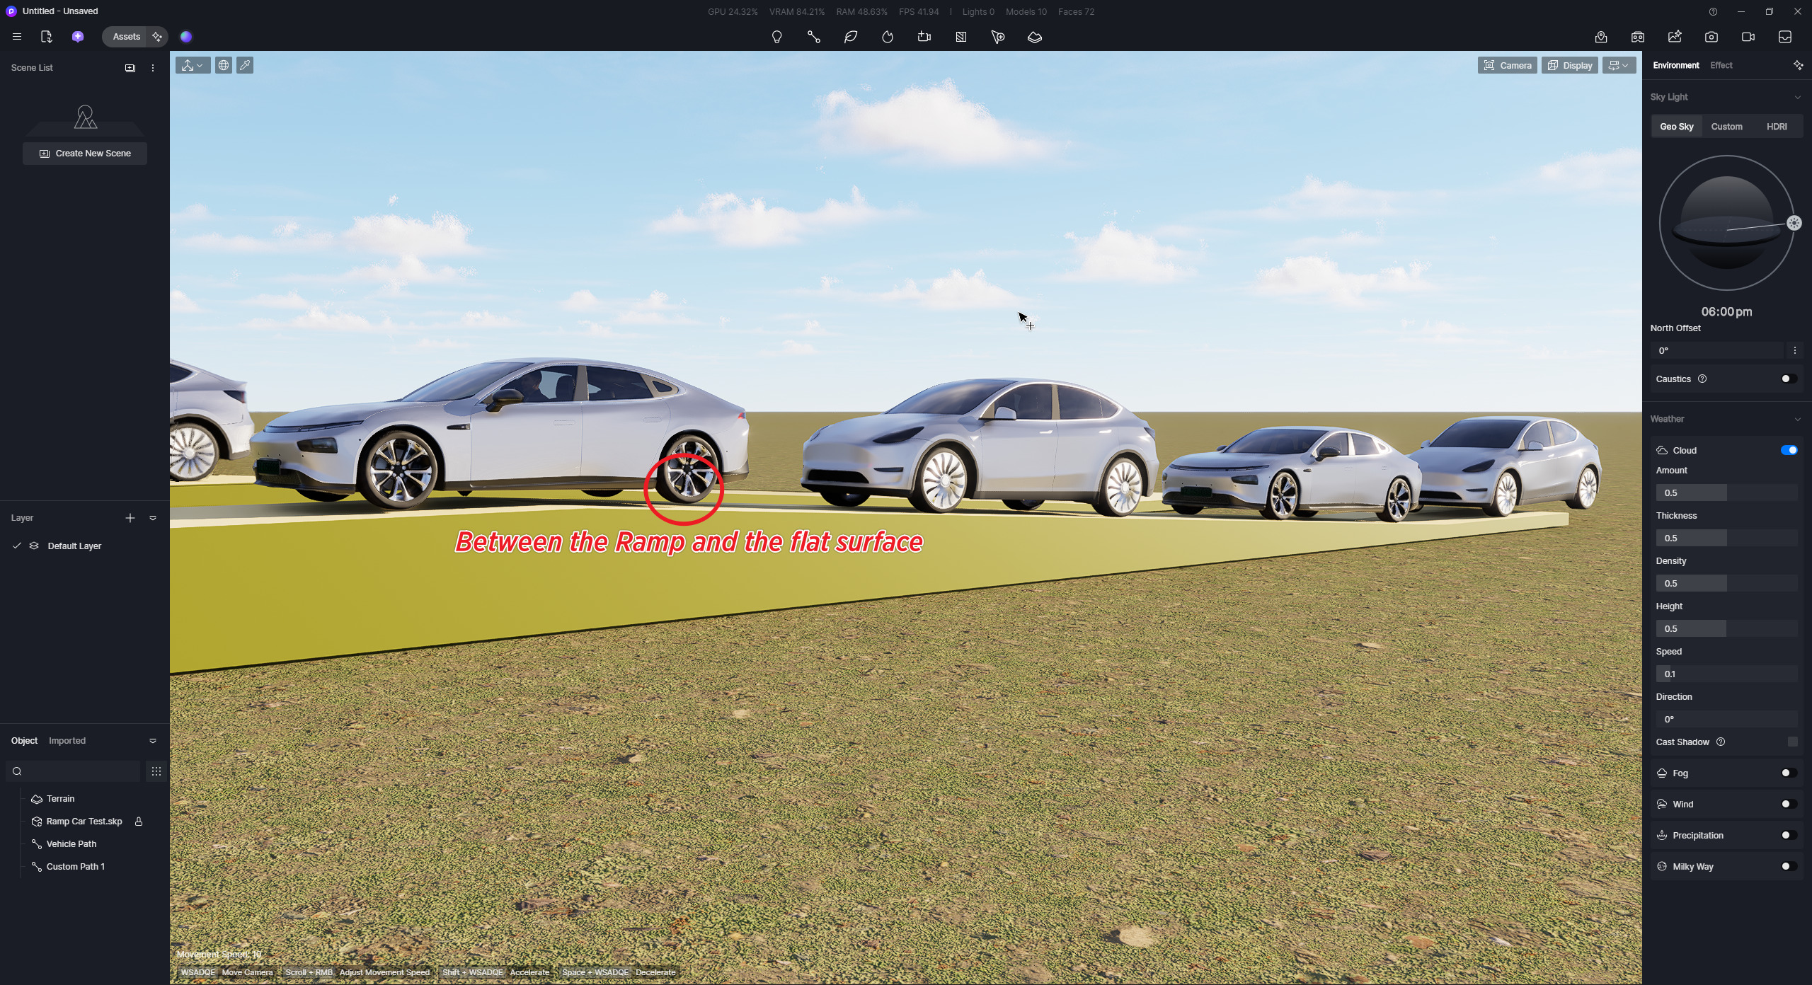Select the path tool icon in top toolbar
The width and height of the screenshot is (1812, 985).
coord(813,37)
